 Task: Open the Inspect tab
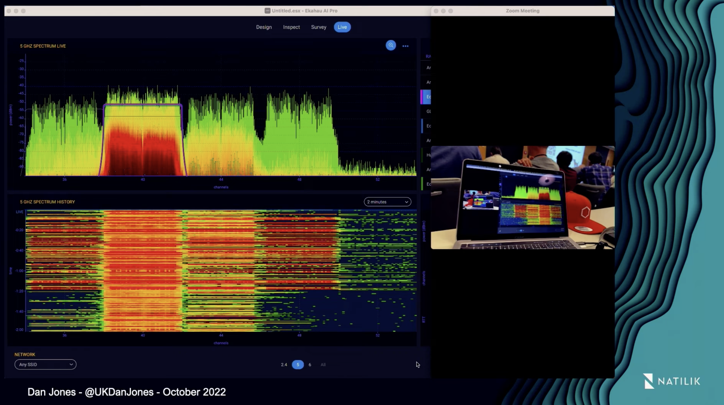(x=291, y=27)
